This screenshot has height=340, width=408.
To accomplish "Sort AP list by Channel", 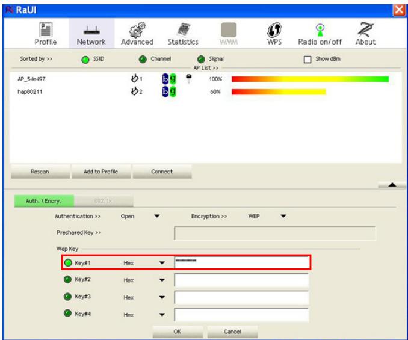I will pos(143,60).
